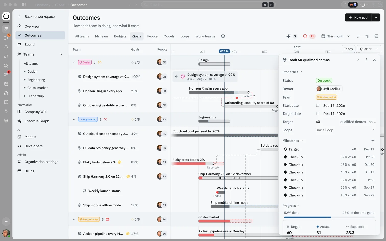This screenshot has width=386, height=241.
Task: Switch to the People tab
Action: [x=152, y=36]
